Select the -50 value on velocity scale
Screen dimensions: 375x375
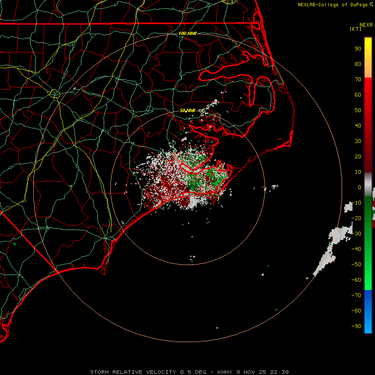tap(356, 265)
